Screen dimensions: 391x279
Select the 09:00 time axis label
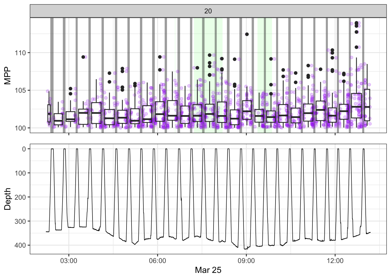coord(246,261)
